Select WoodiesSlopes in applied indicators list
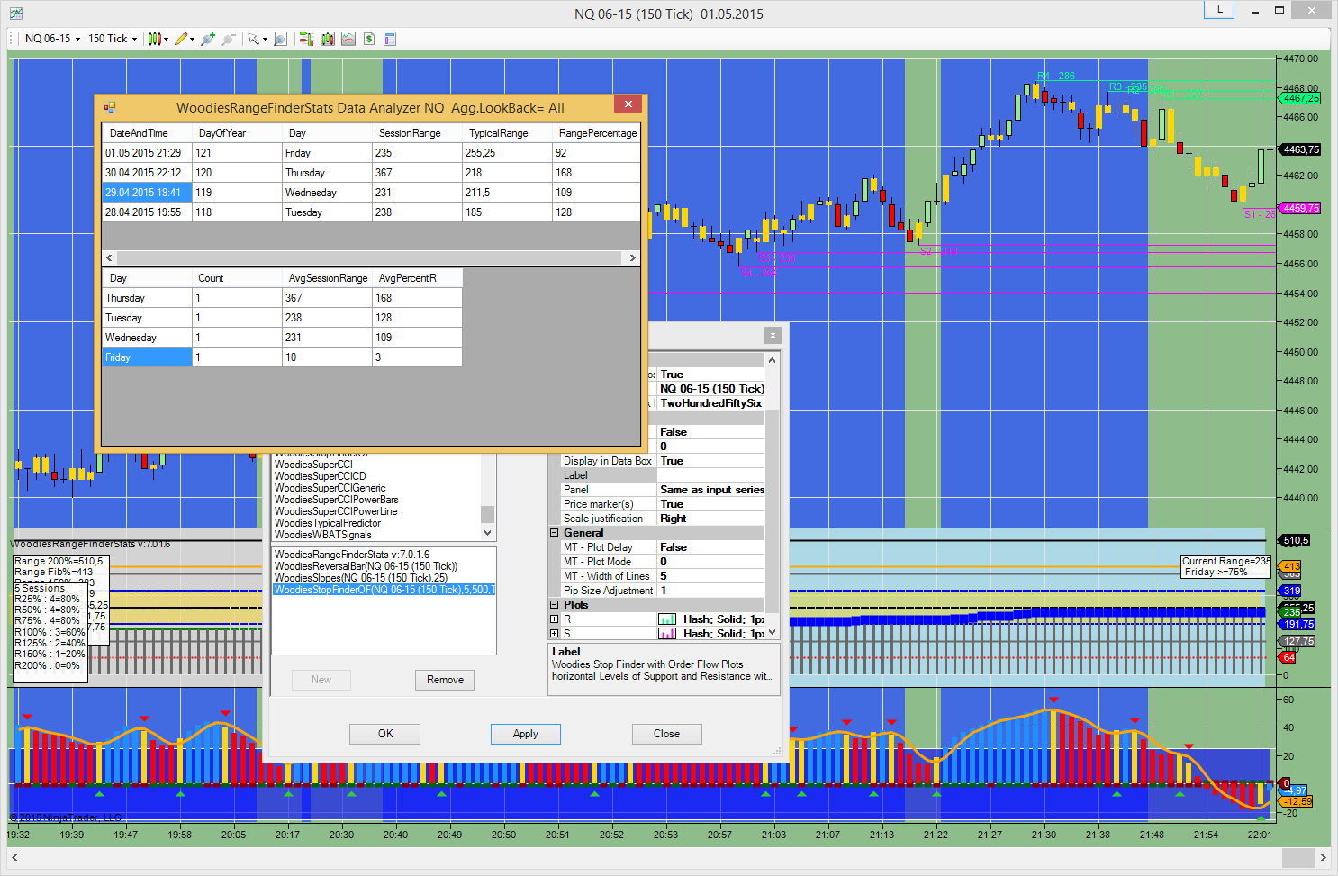Image resolution: width=1338 pixels, height=876 pixels. (360, 578)
